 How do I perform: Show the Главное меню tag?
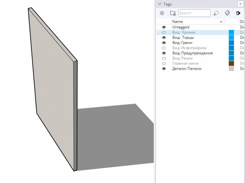pyautogui.click(x=164, y=63)
